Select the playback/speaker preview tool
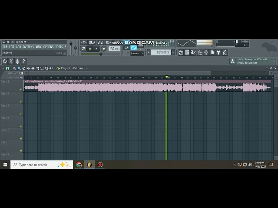 pyautogui.click(x=51, y=68)
